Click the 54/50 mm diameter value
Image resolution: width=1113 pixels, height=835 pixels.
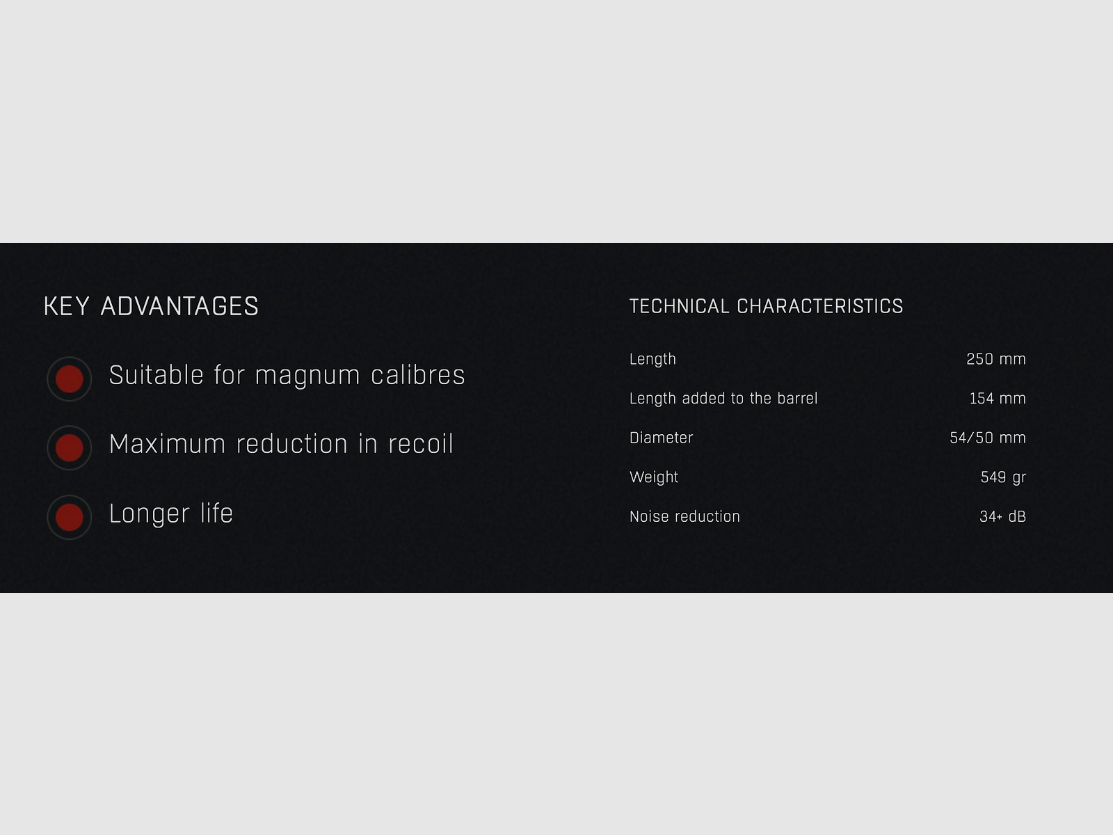pyautogui.click(x=987, y=438)
